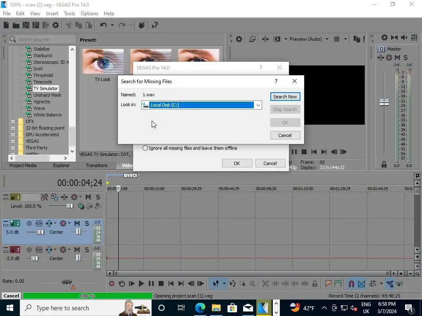Expand the 32-bit floating point folder
This screenshot has height=316, width=422.
[13, 128]
